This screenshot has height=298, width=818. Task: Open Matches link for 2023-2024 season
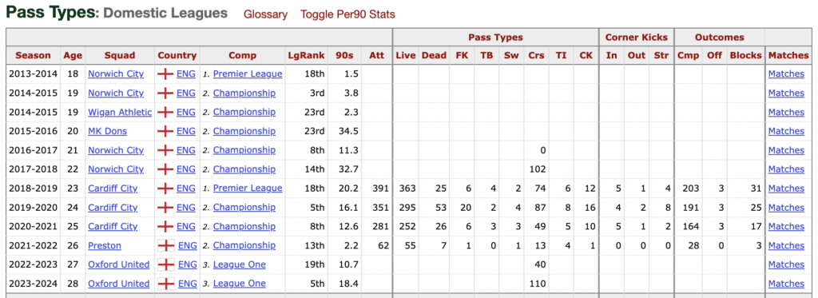tap(786, 284)
